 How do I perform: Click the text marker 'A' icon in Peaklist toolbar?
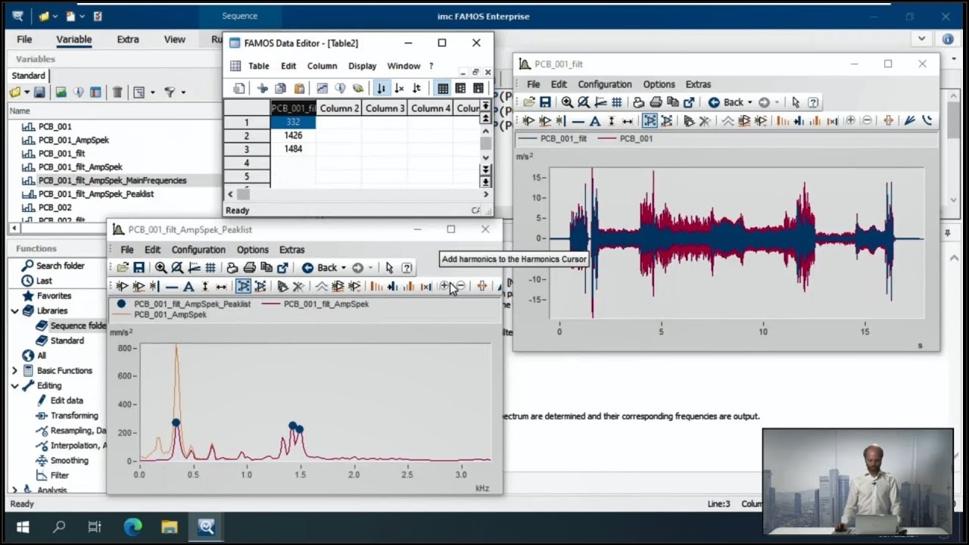click(189, 286)
